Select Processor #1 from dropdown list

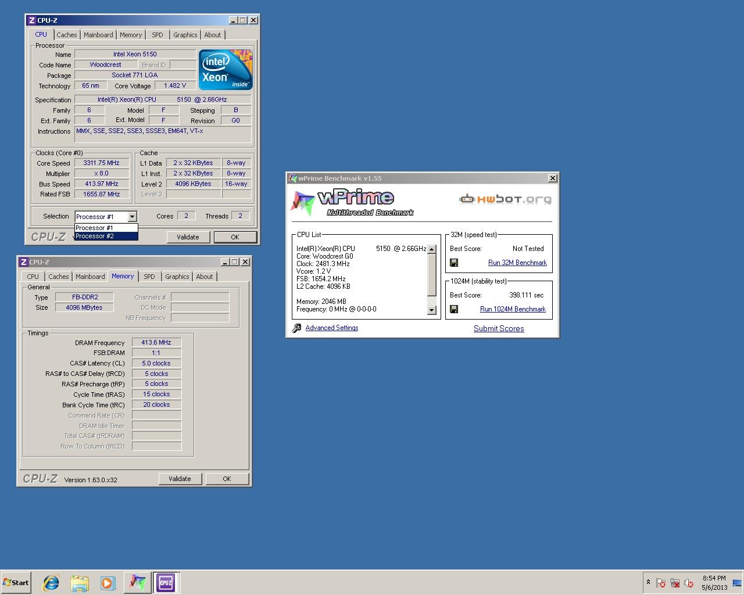point(106,228)
